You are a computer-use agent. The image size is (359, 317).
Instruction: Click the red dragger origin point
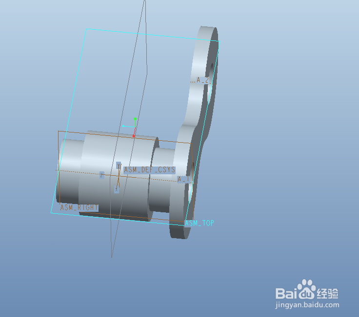click(134, 136)
